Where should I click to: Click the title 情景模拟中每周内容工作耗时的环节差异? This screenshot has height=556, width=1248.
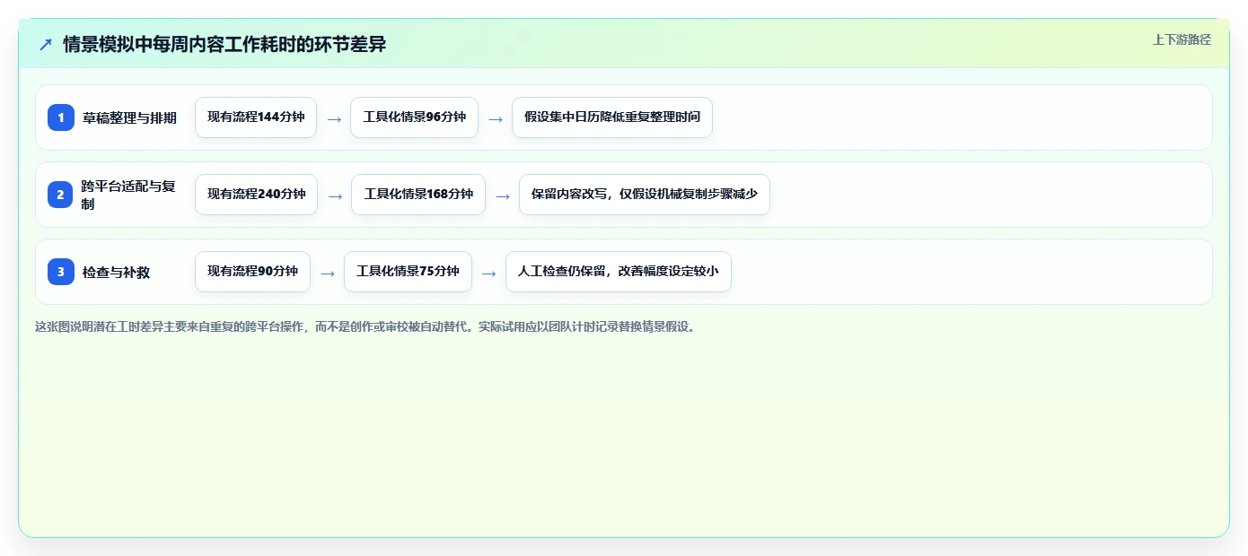224,44
